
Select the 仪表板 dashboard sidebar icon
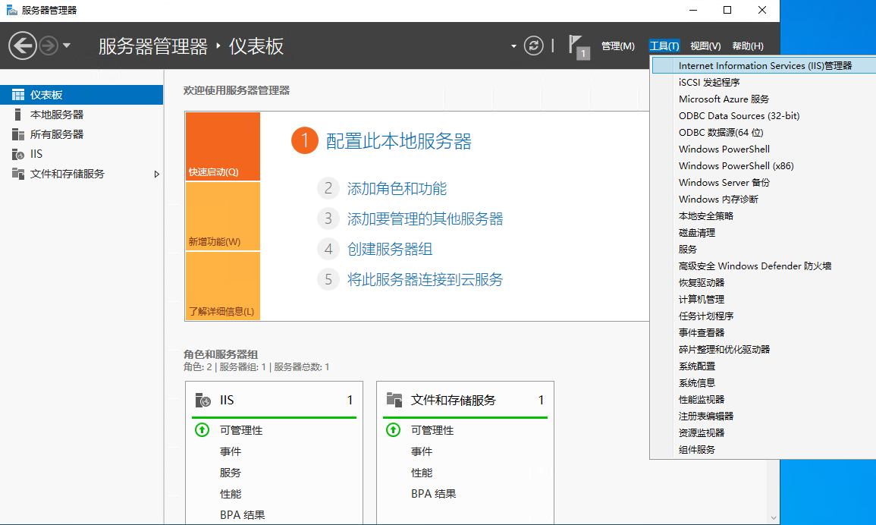tap(18, 95)
